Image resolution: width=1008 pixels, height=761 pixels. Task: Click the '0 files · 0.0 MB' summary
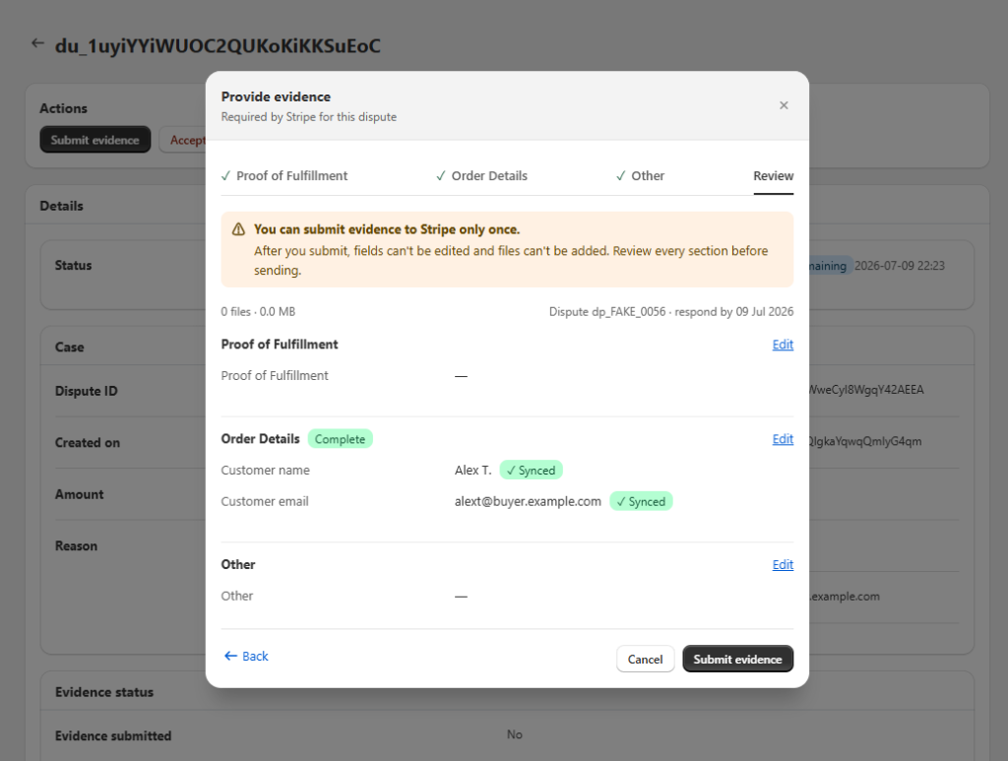[x=259, y=312]
